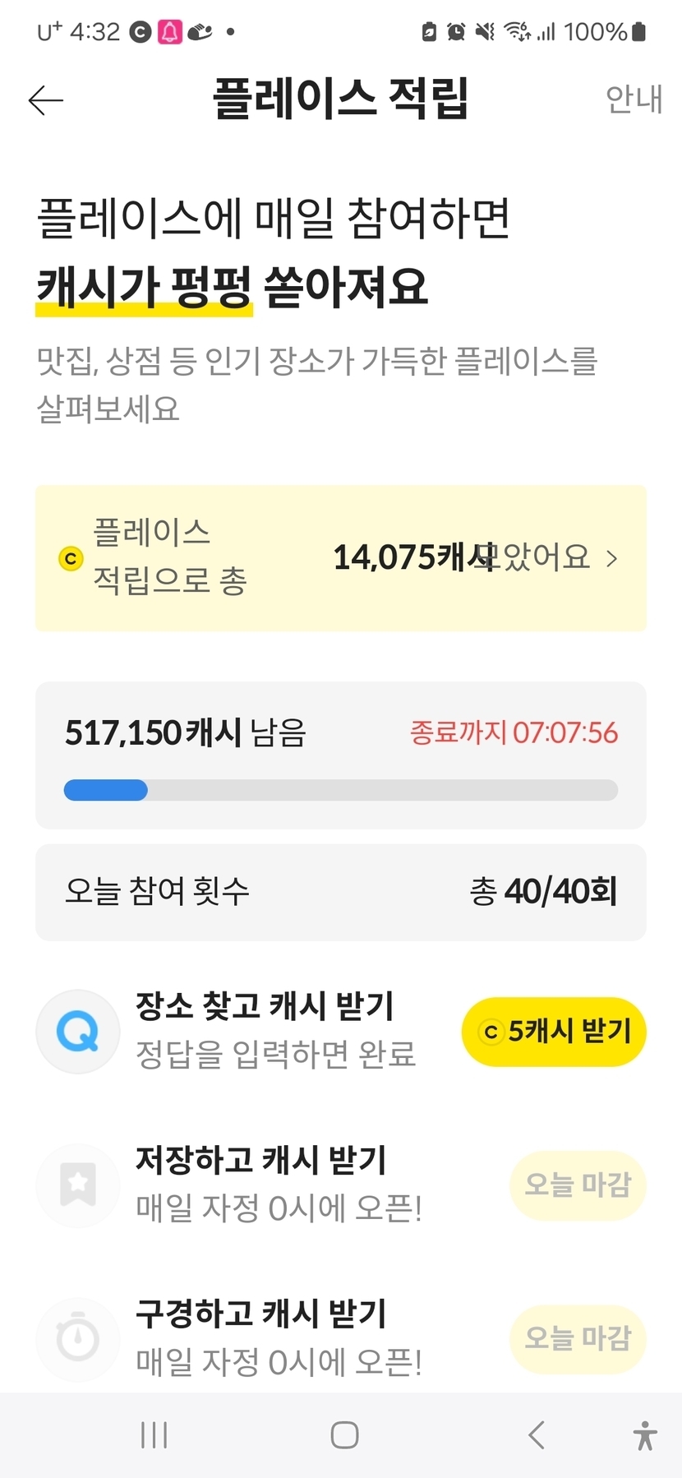The width and height of the screenshot is (682, 1478).
Task: Tap the back arrow icon
Action: click(x=46, y=100)
